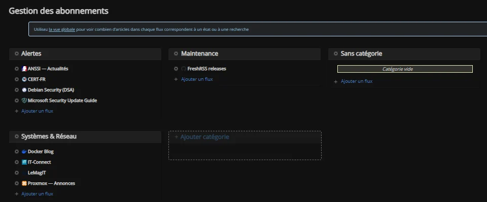Image resolution: width=487 pixels, height=202 pixels.
Task: Click gear icon beside Docker Blog
Action: 17,151
